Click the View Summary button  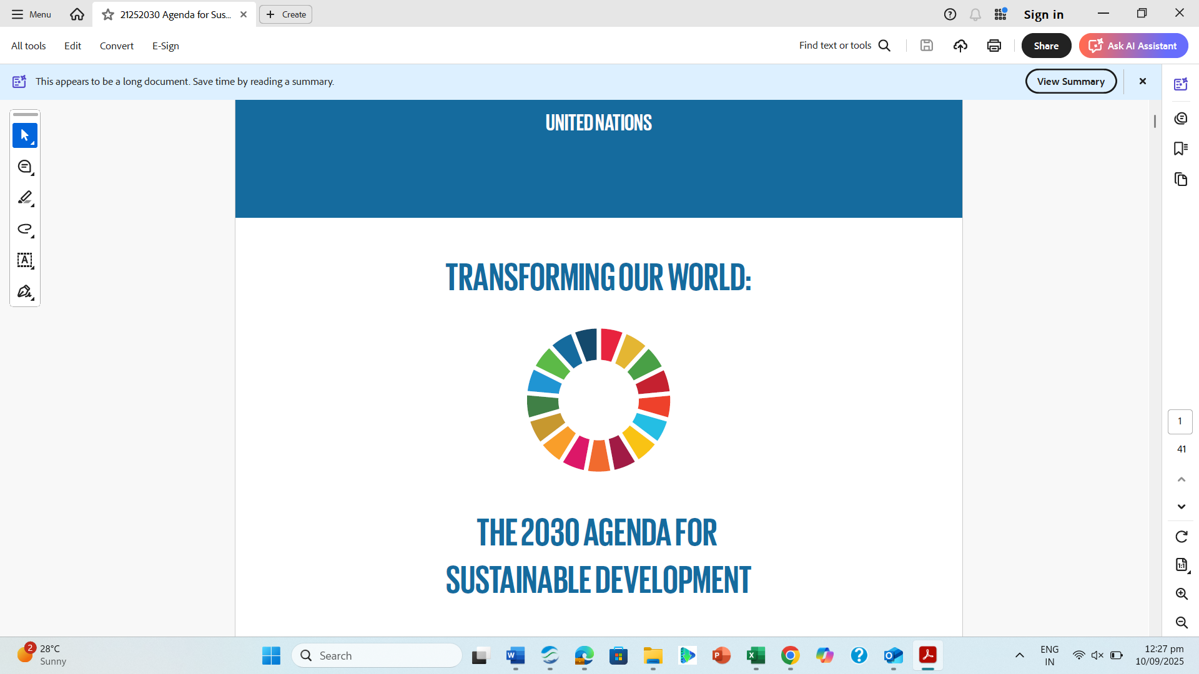[x=1070, y=81]
